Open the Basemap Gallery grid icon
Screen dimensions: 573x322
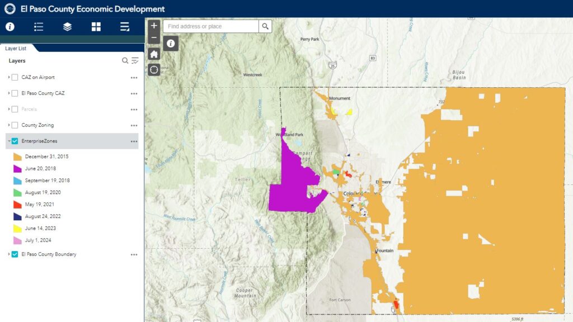[x=96, y=26]
